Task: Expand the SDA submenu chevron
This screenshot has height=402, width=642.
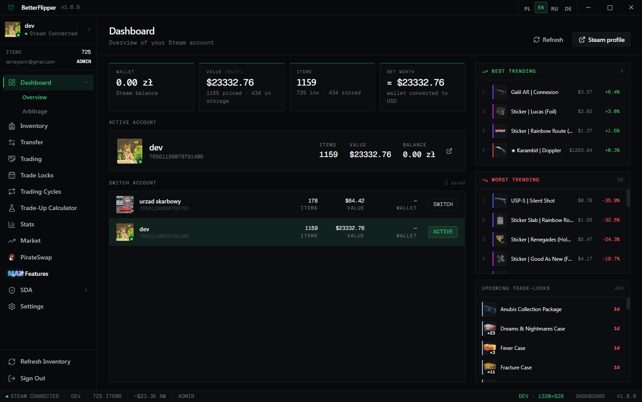Action: point(86,290)
